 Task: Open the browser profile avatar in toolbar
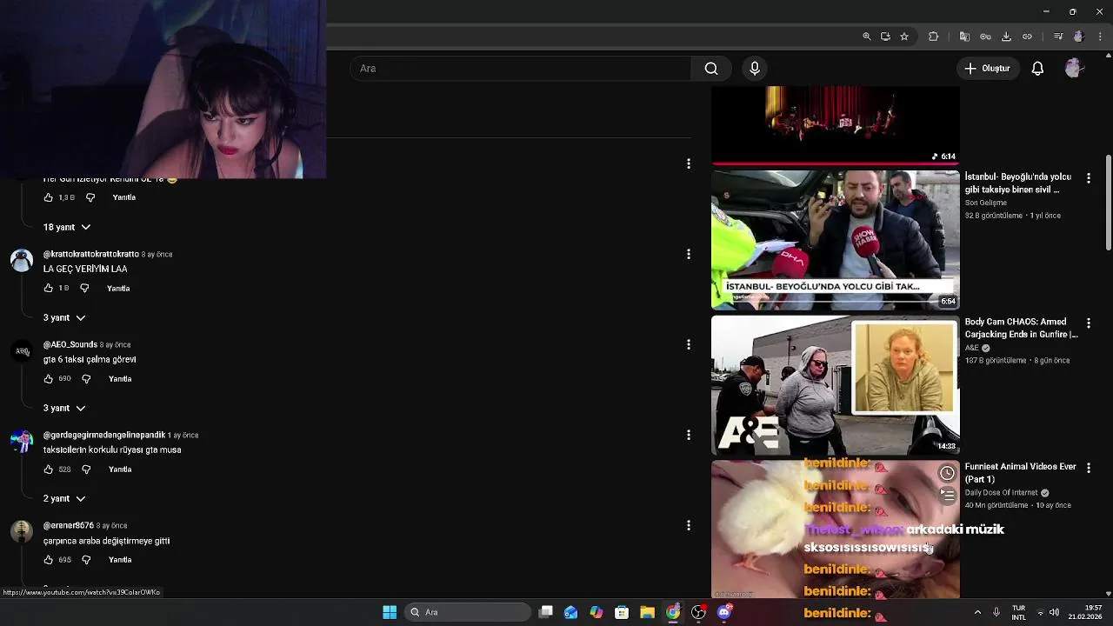point(1078,37)
